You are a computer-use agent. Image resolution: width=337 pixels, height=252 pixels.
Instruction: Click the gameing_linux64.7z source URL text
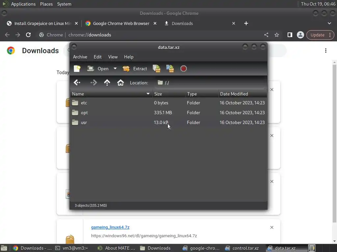click(144, 236)
